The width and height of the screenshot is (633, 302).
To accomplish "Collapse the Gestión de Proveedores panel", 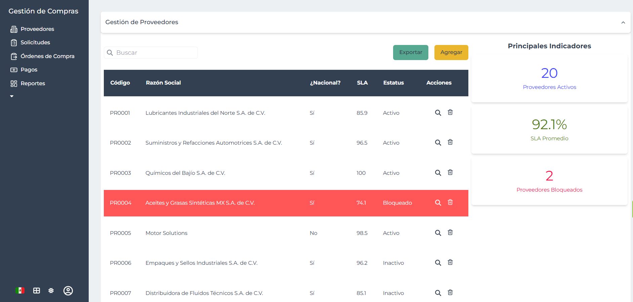I will 623,22.
